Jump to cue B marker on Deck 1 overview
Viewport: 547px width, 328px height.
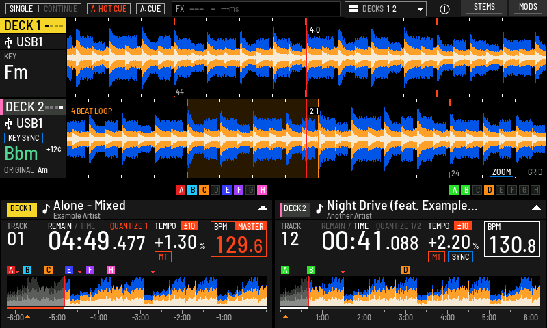click(27, 270)
